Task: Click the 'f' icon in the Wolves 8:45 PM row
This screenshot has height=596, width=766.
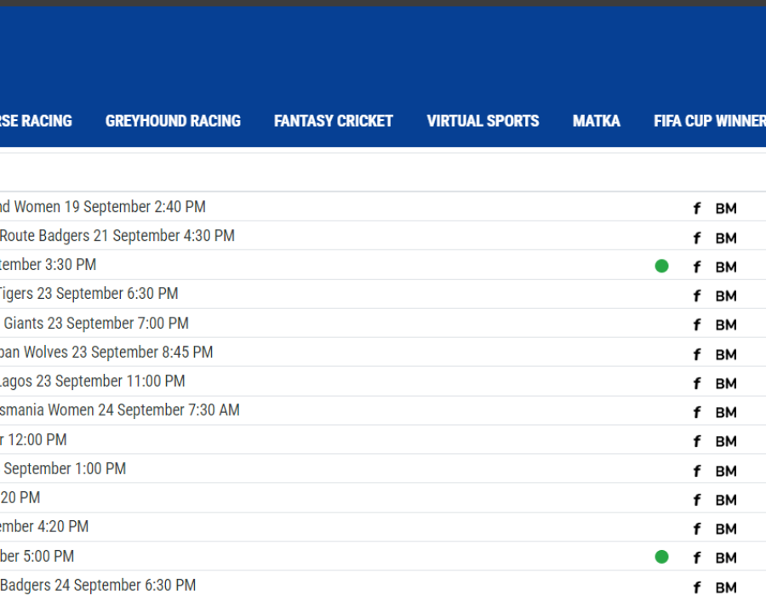Action: click(x=696, y=354)
